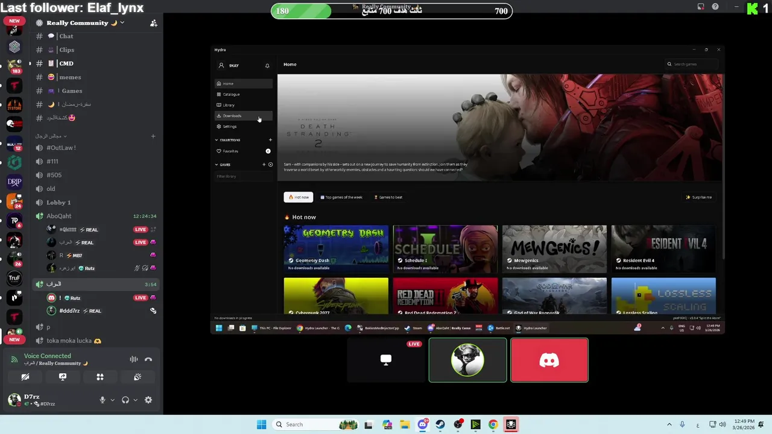Select the avatar participant tile
The image size is (772, 434).
tap(467, 360)
